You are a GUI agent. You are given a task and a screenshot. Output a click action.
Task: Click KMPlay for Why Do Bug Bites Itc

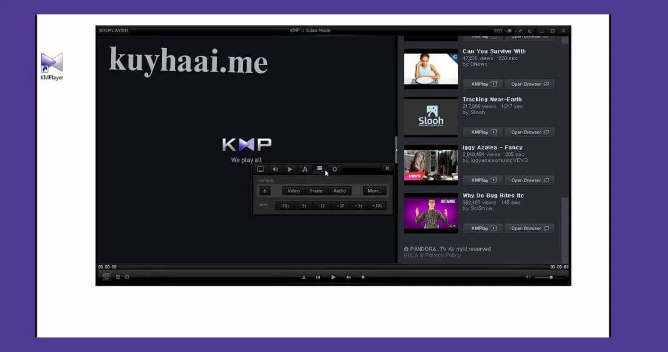click(x=483, y=228)
